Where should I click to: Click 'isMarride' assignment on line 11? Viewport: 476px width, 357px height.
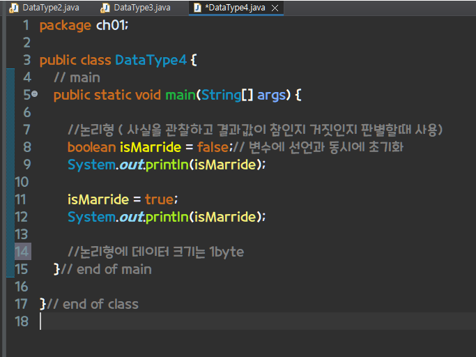[x=98, y=199]
